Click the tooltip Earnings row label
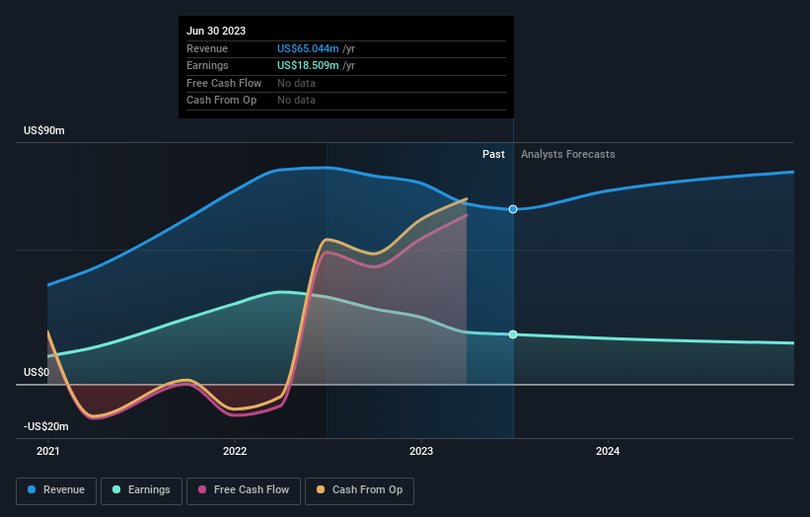Image resolution: width=810 pixels, height=517 pixels. (x=207, y=65)
